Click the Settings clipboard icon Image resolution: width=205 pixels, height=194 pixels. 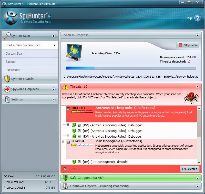tap(7, 99)
